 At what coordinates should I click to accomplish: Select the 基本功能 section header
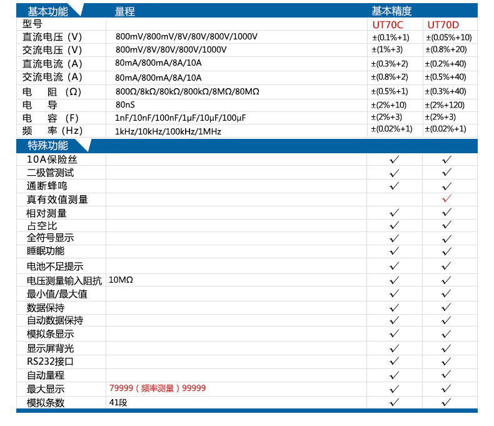coord(48,11)
